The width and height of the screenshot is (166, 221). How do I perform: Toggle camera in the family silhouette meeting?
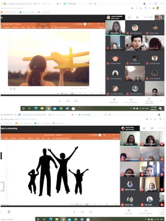coord(91,212)
